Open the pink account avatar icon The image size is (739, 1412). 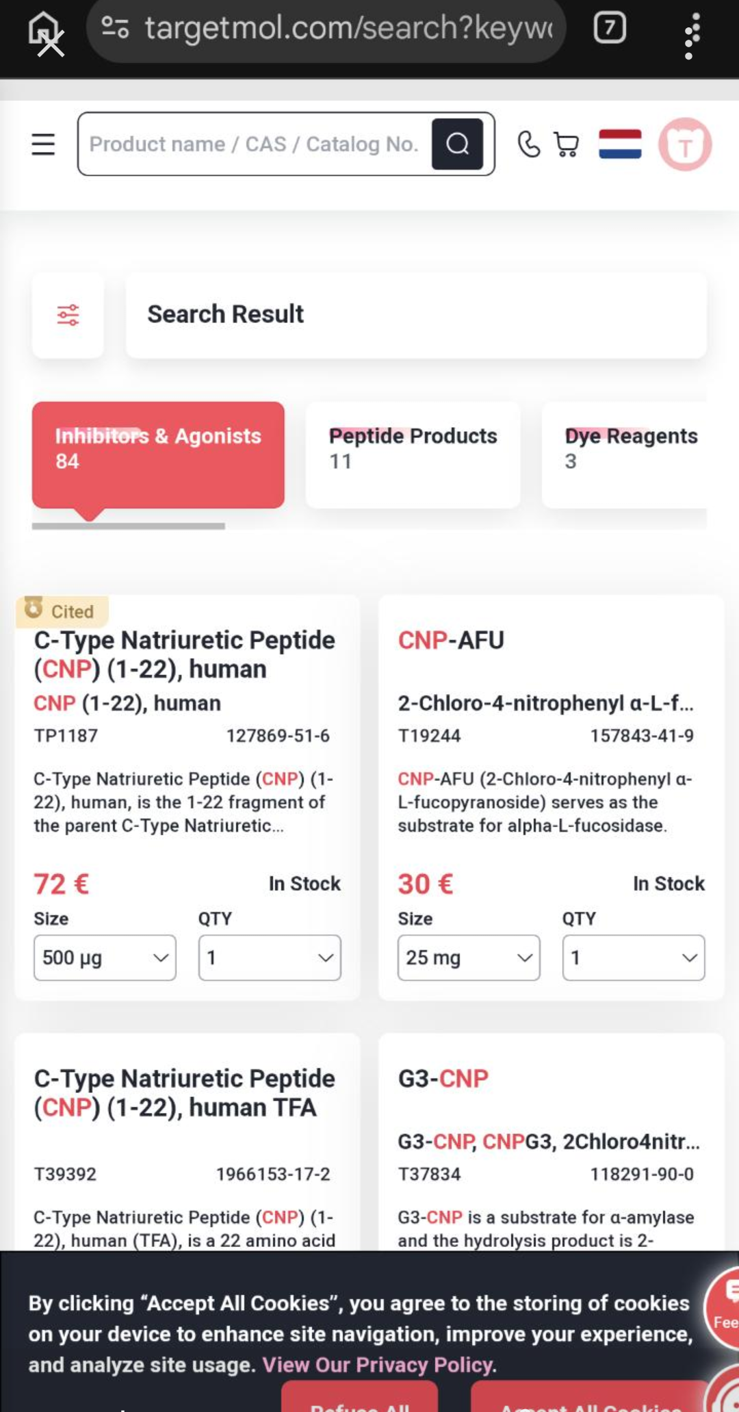click(x=685, y=144)
